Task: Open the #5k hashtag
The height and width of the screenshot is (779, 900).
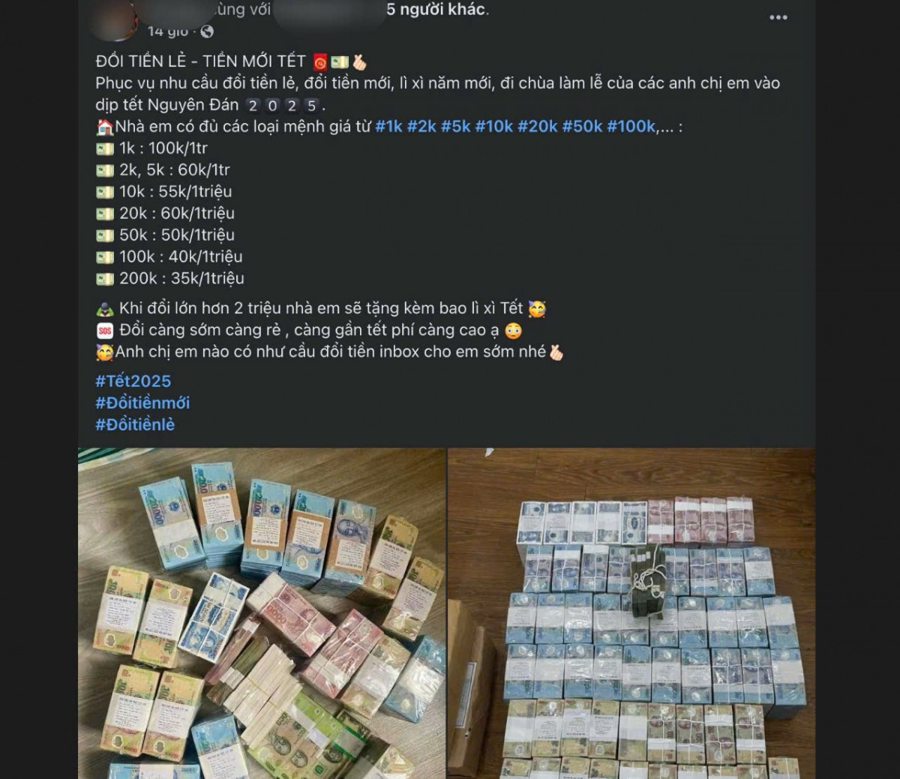Action: point(456,127)
